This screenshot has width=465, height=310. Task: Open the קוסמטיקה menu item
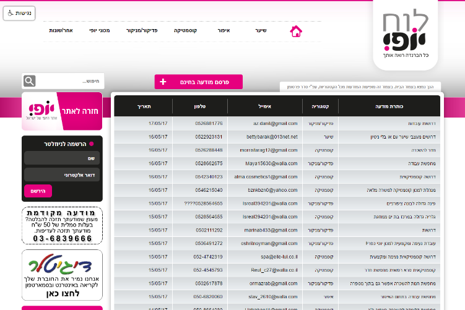point(185,30)
